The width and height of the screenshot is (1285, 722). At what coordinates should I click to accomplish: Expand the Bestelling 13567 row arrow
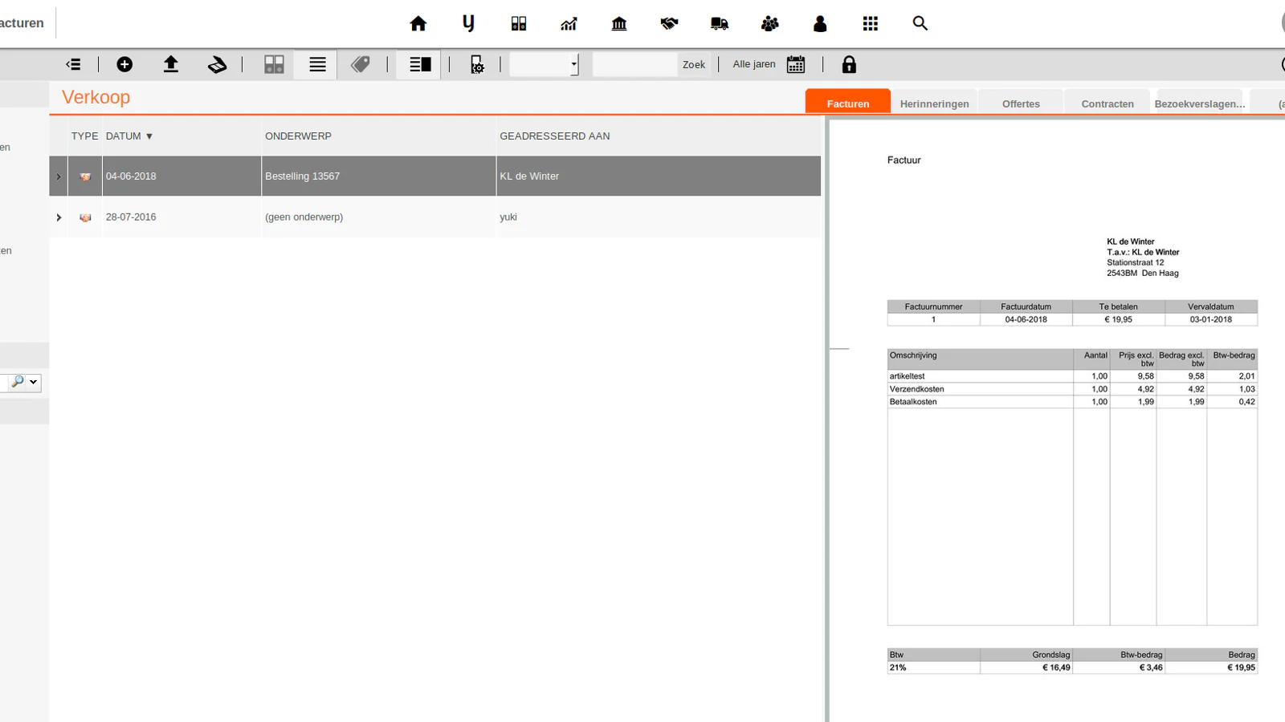59,176
